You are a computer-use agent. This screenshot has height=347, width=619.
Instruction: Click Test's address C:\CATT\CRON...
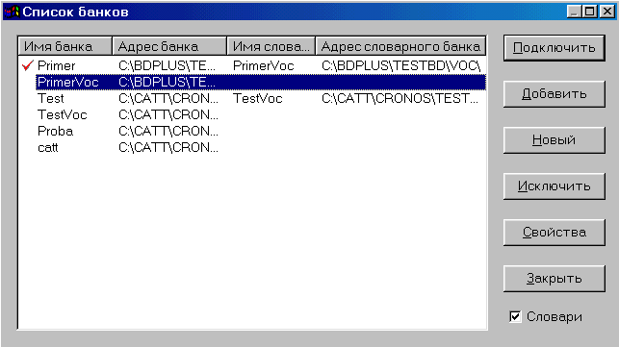(x=168, y=98)
